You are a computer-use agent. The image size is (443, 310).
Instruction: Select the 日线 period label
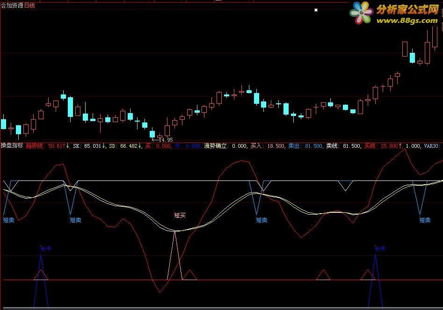click(x=29, y=5)
